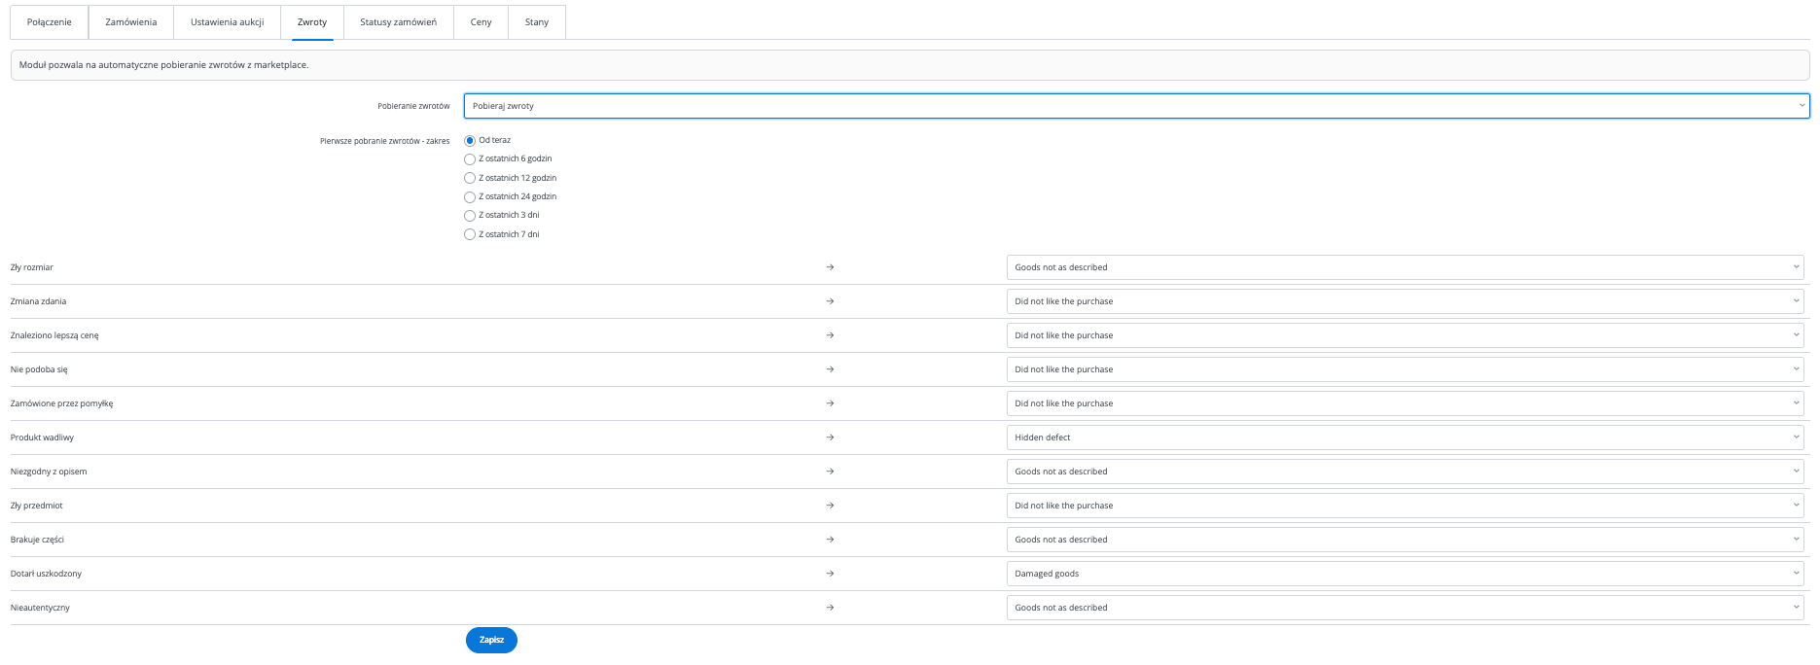Switch to the Zamówienia tab
The height and width of the screenshot is (665, 1820).
pos(130,22)
